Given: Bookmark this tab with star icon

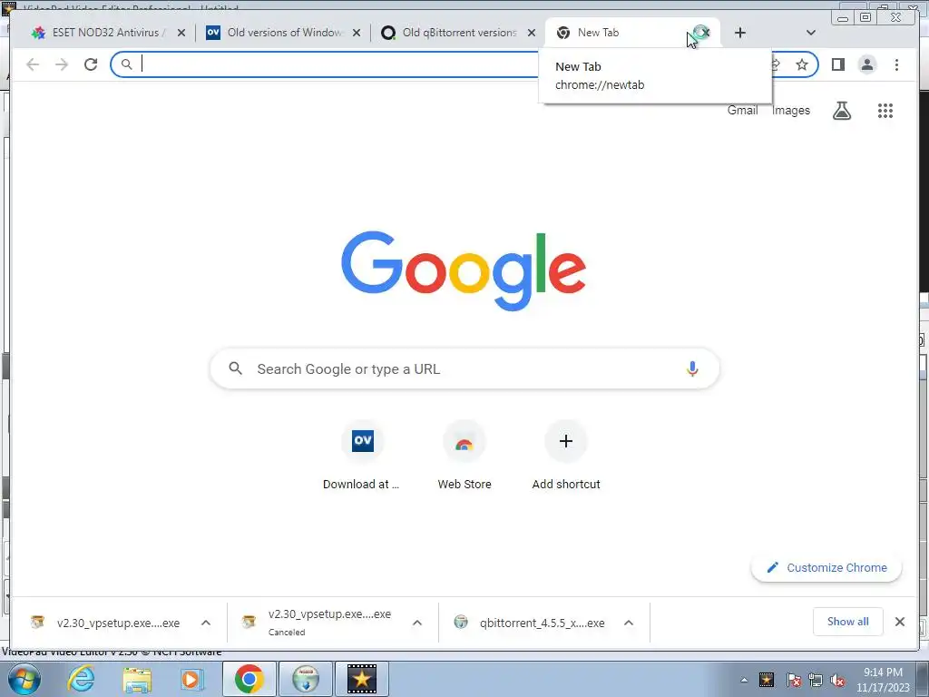Looking at the screenshot, I should pyautogui.click(x=802, y=64).
